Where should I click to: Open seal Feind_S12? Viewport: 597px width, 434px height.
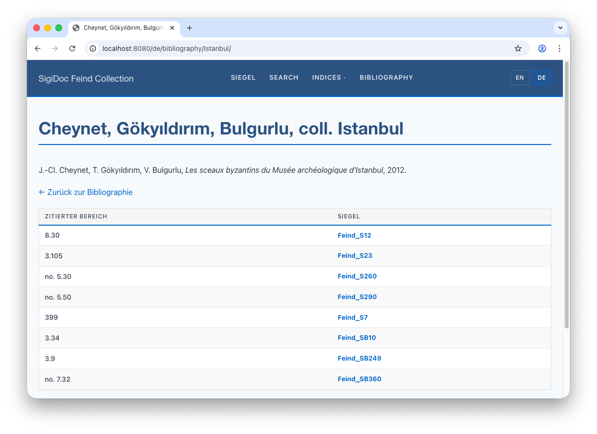pyautogui.click(x=354, y=236)
